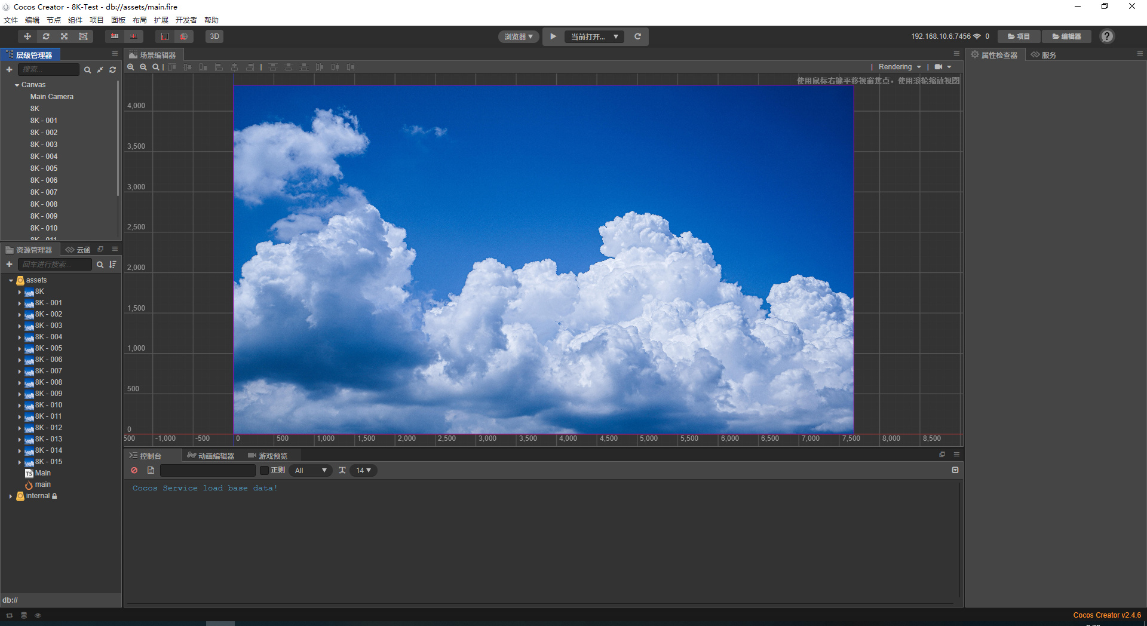
Task: Toggle center positioning mode button
Action: [x=133, y=36]
